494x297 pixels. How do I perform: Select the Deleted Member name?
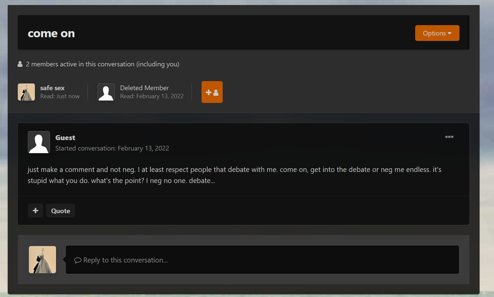[x=144, y=88]
